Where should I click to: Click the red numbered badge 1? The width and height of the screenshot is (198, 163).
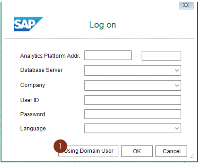pyautogui.click(x=60, y=146)
